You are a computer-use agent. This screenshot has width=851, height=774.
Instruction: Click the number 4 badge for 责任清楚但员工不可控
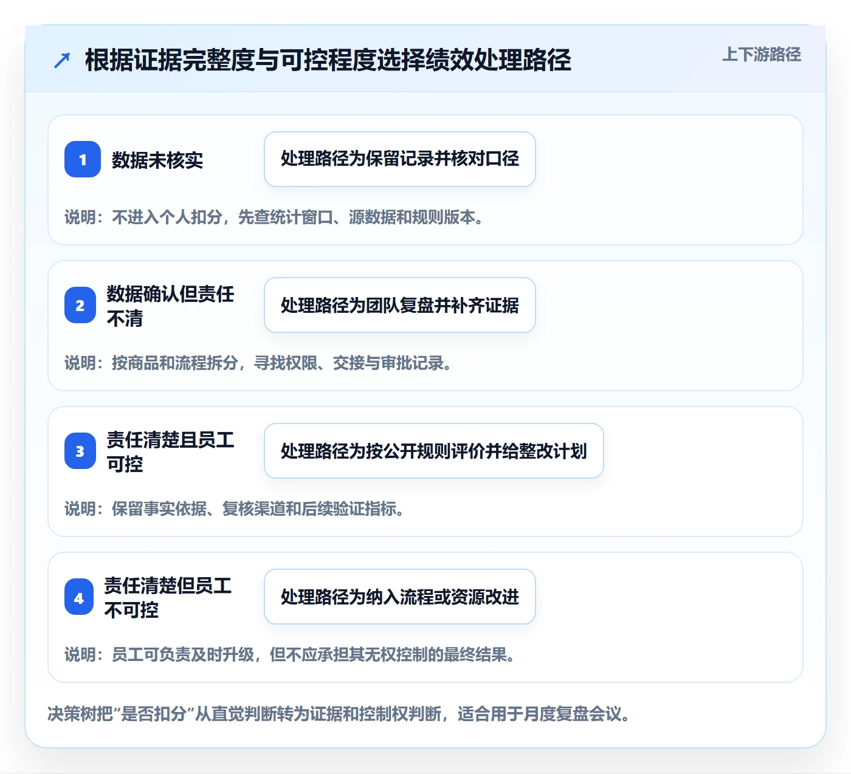(79, 597)
